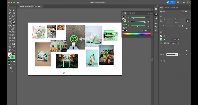The image size is (198, 105).
Task: Select the Eyedropper tool
Action: (10, 41)
